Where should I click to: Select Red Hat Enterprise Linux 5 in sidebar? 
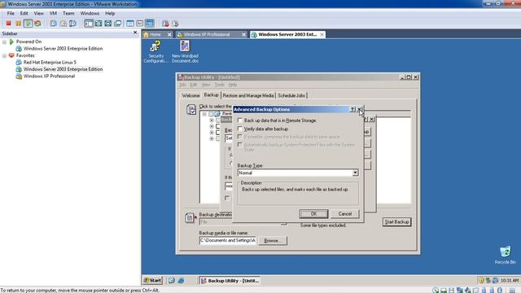(x=50, y=63)
